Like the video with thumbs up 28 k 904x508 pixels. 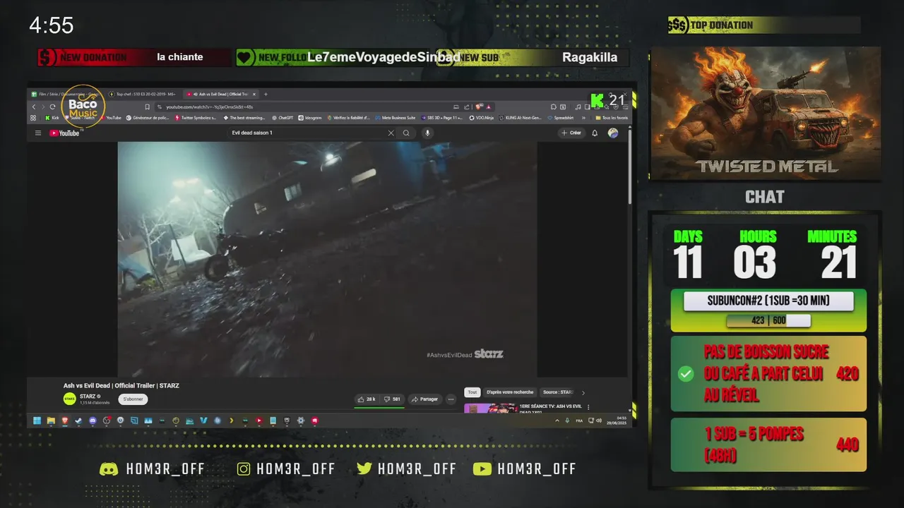coord(367,399)
